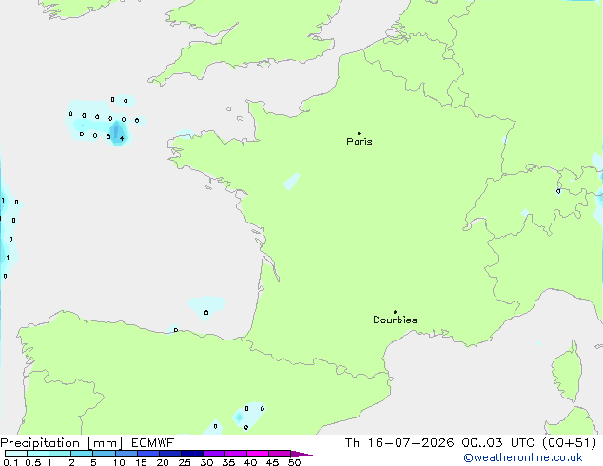Click the 0.1 mm legend color swatch
Viewport: 603px width, 466px height.
16,454
